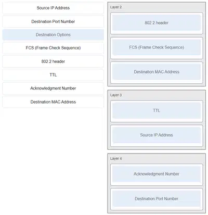The width and height of the screenshot is (208, 215).
Task: Click the FCS slot inside the Layer 2 box
Action: coord(157,47)
